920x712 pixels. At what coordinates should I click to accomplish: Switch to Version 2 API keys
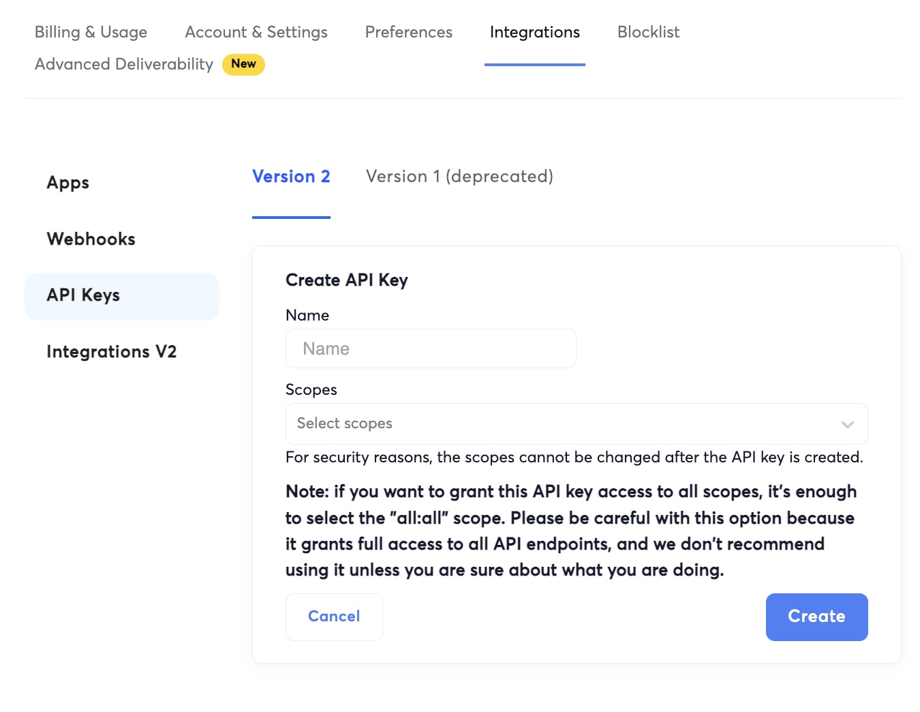[291, 177]
